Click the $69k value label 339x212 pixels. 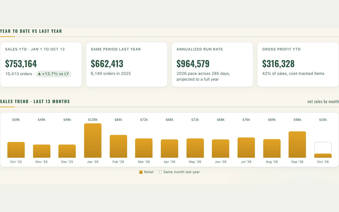[272, 120]
